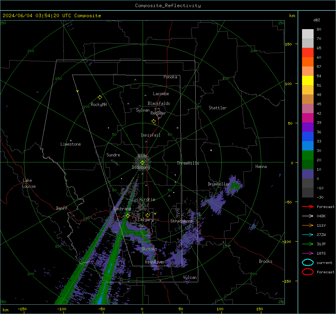This screenshot has width=336, height=314.
Task: Click the Airdrie city label
Action: [147, 199]
